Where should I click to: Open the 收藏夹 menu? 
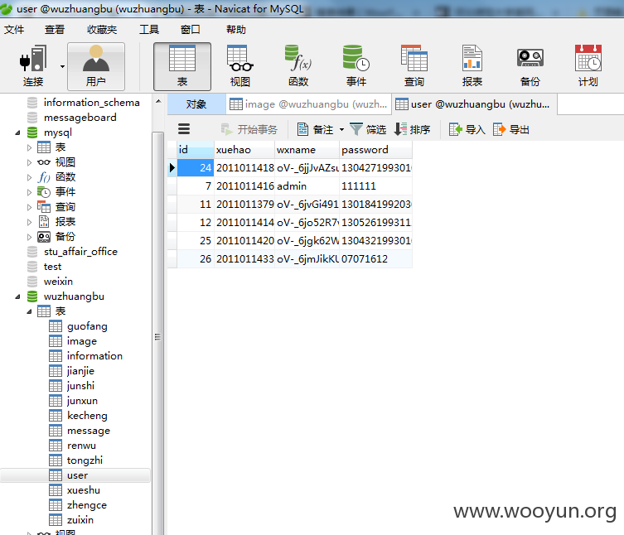coord(102,30)
